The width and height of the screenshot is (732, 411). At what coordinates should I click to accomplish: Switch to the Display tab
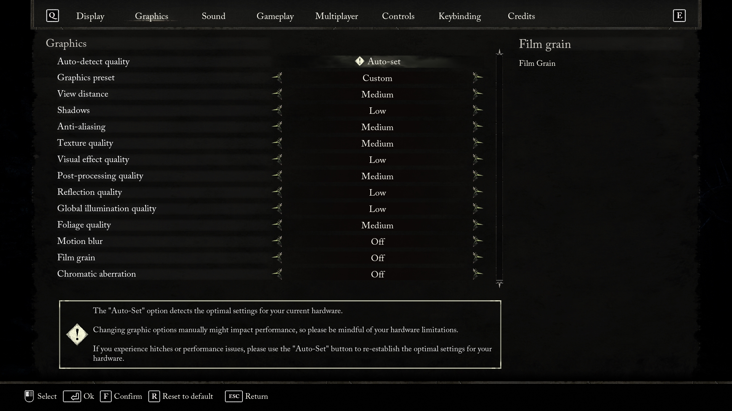point(90,16)
